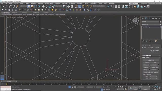Click the Pin Stack icon
162x91 pixels.
coord(143,41)
